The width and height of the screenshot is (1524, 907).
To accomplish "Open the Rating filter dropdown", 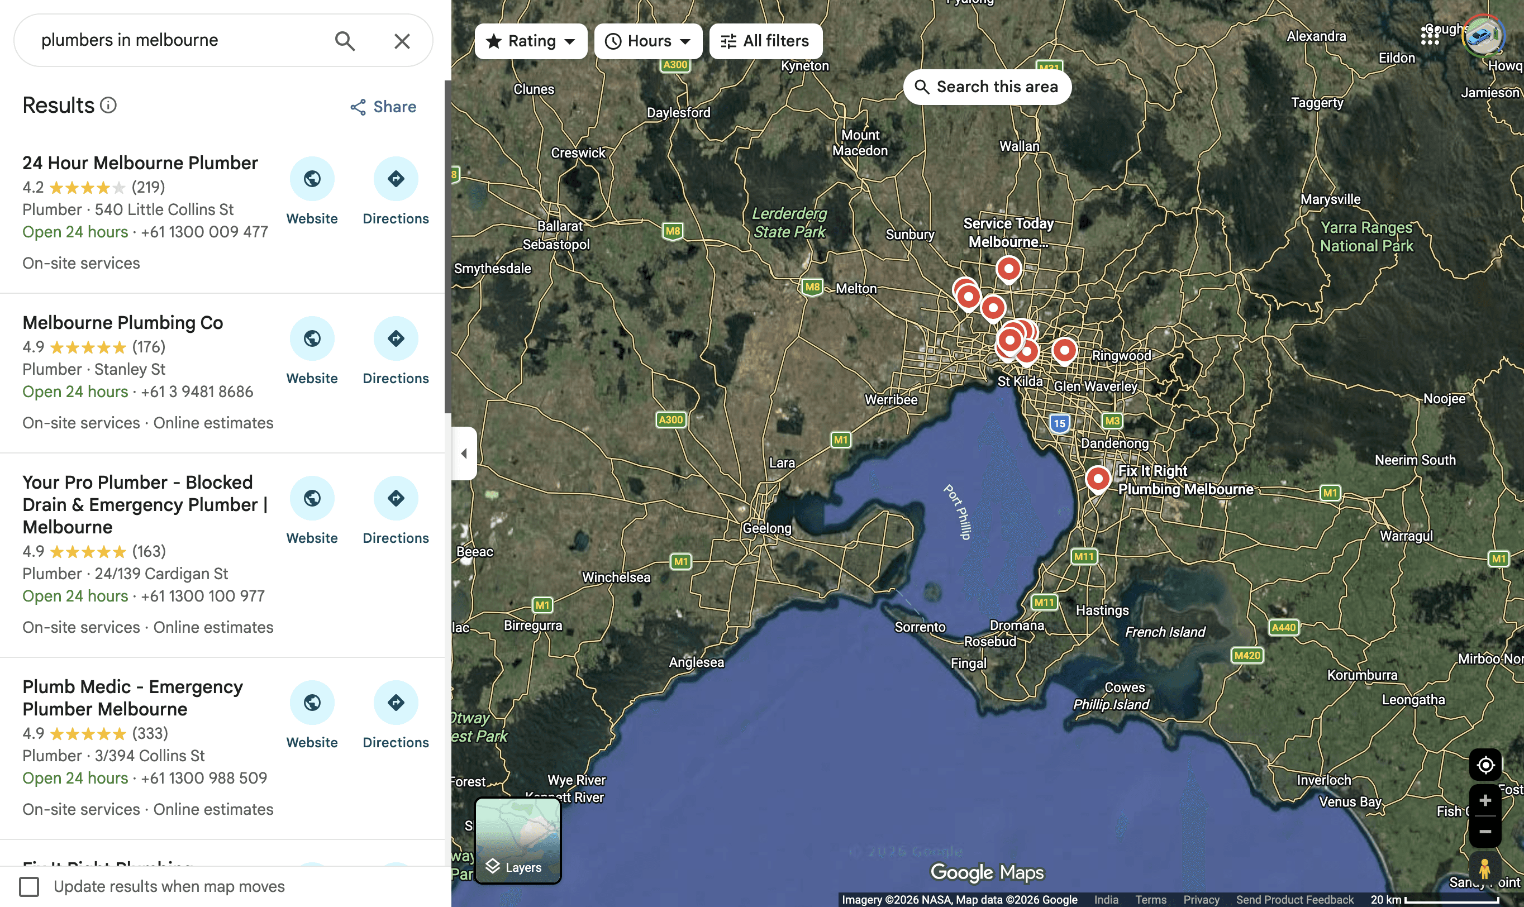I will point(531,40).
